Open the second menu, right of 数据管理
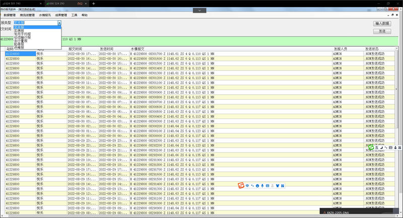 [27, 15]
